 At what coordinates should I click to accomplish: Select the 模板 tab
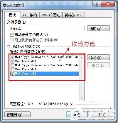tap(12, 15)
